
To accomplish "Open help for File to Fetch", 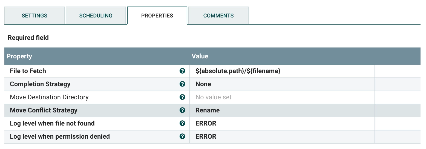I will (x=182, y=71).
